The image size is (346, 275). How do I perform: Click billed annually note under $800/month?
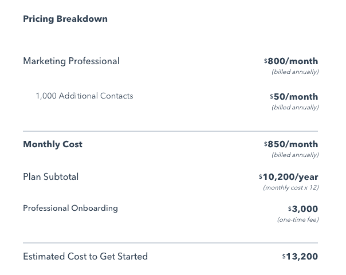295,72
